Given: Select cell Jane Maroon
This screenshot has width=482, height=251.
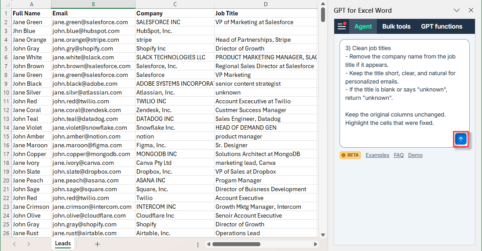Looking at the screenshot, I should (32, 145).
